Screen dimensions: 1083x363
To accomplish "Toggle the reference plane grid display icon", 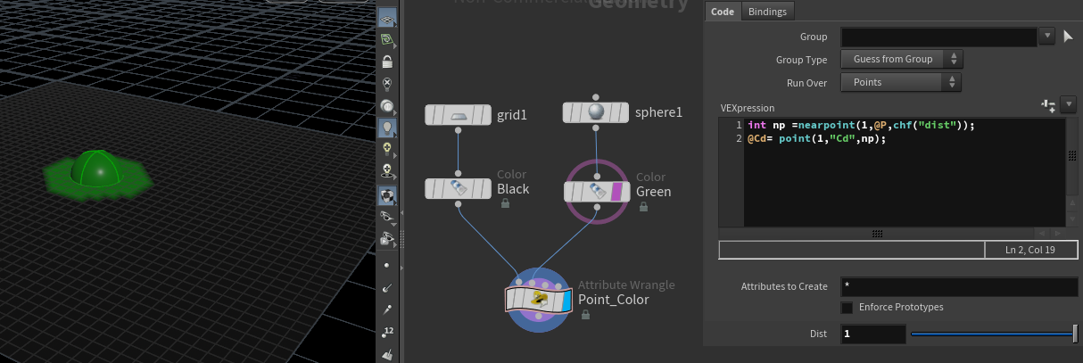I will click(x=386, y=18).
